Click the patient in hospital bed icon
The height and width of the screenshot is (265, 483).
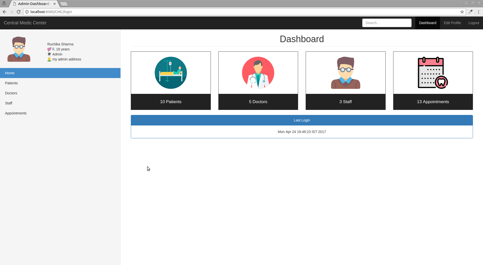coord(171,73)
